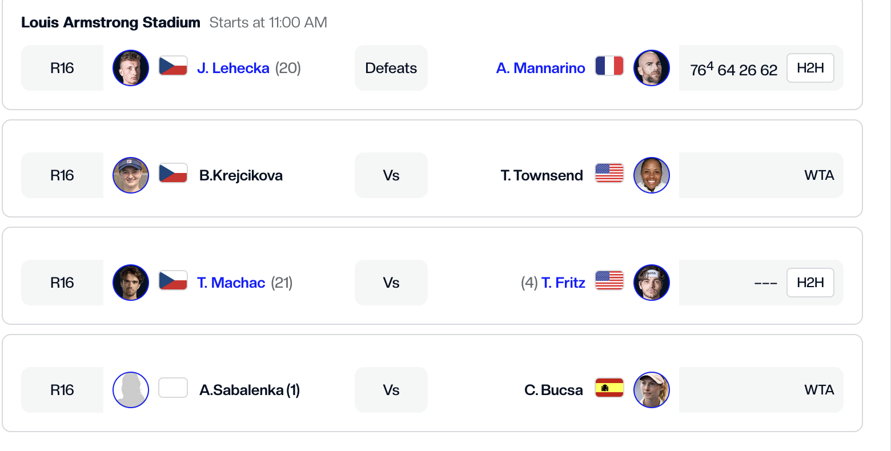This screenshot has width=891, height=451.
Task: Click the French flag next to Mannarino
Action: point(609,66)
